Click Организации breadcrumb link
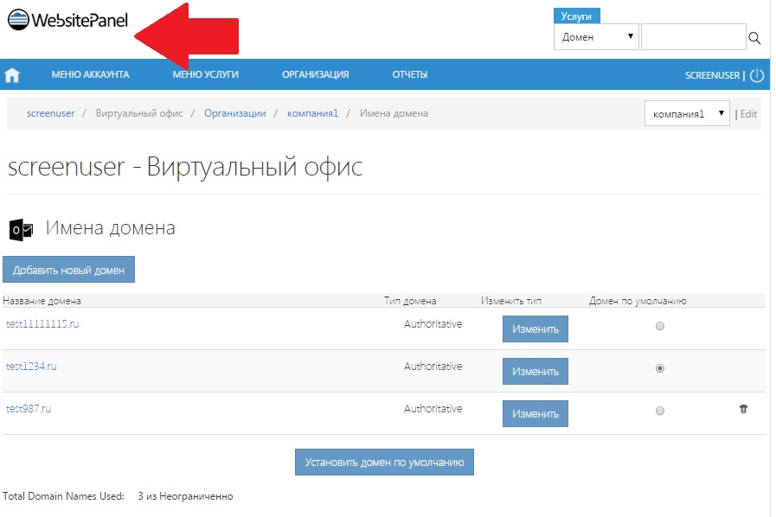Screen dimensions: 776x517 coord(235,113)
